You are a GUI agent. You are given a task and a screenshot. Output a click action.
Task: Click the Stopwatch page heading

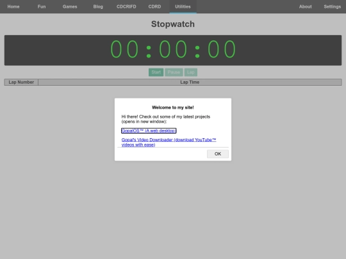click(173, 24)
